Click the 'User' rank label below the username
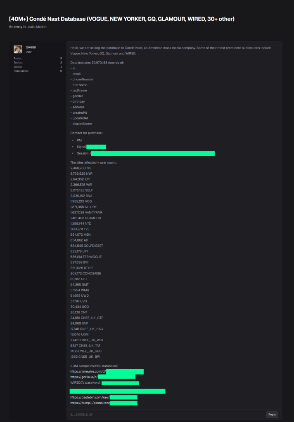 30,52
